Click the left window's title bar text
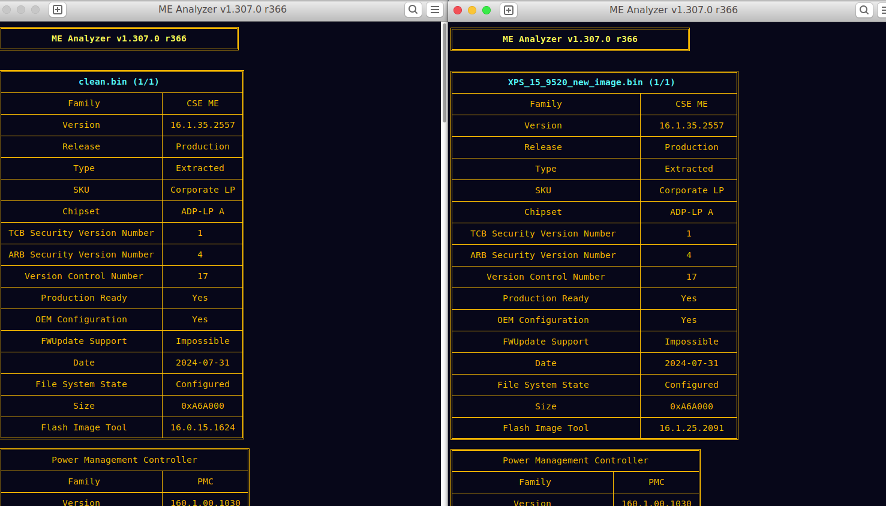 pyautogui.click(x=223, y=9)
